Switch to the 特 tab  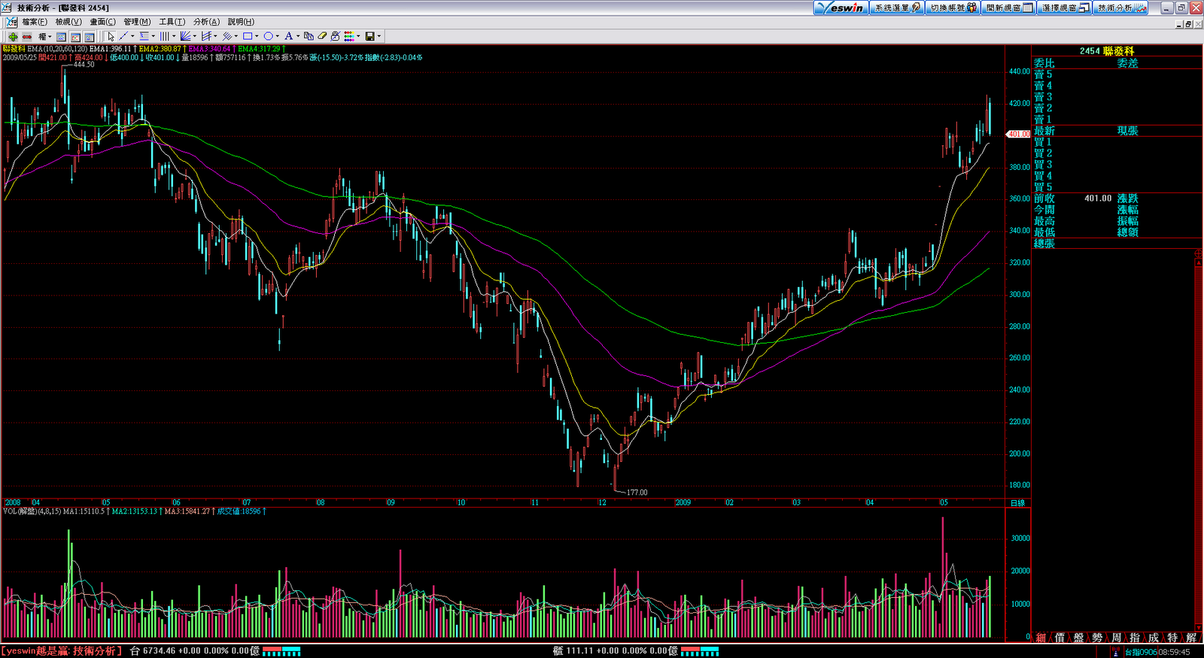tap(1172, 638)
